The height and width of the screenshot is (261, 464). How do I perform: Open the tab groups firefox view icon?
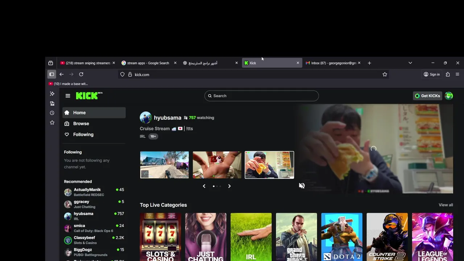51,63
